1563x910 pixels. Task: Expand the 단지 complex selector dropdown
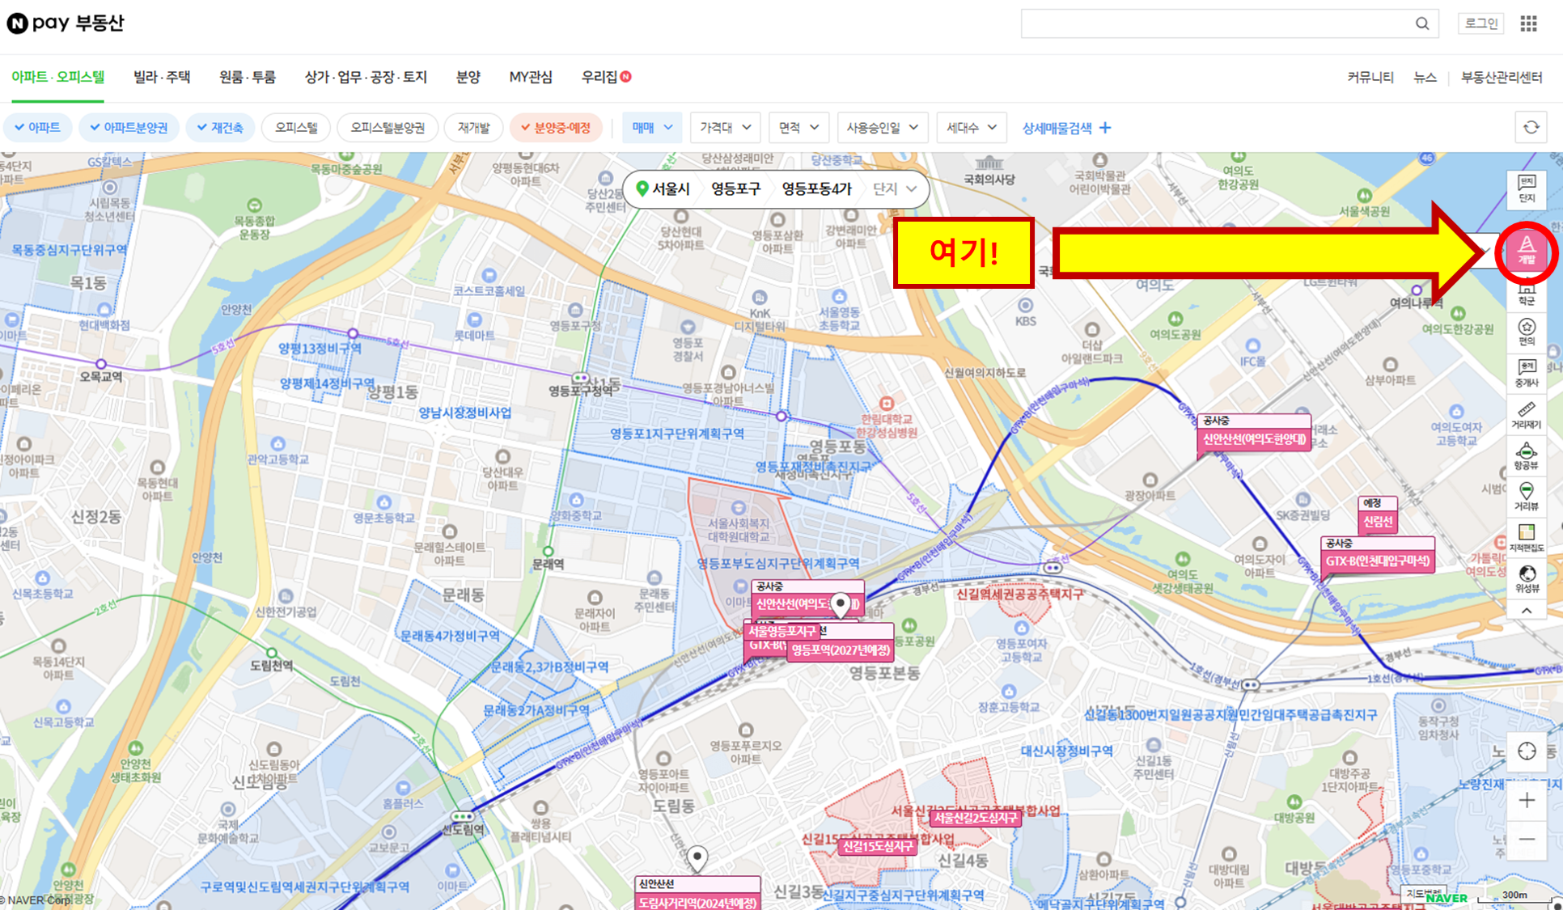click(x=895, y=189)
